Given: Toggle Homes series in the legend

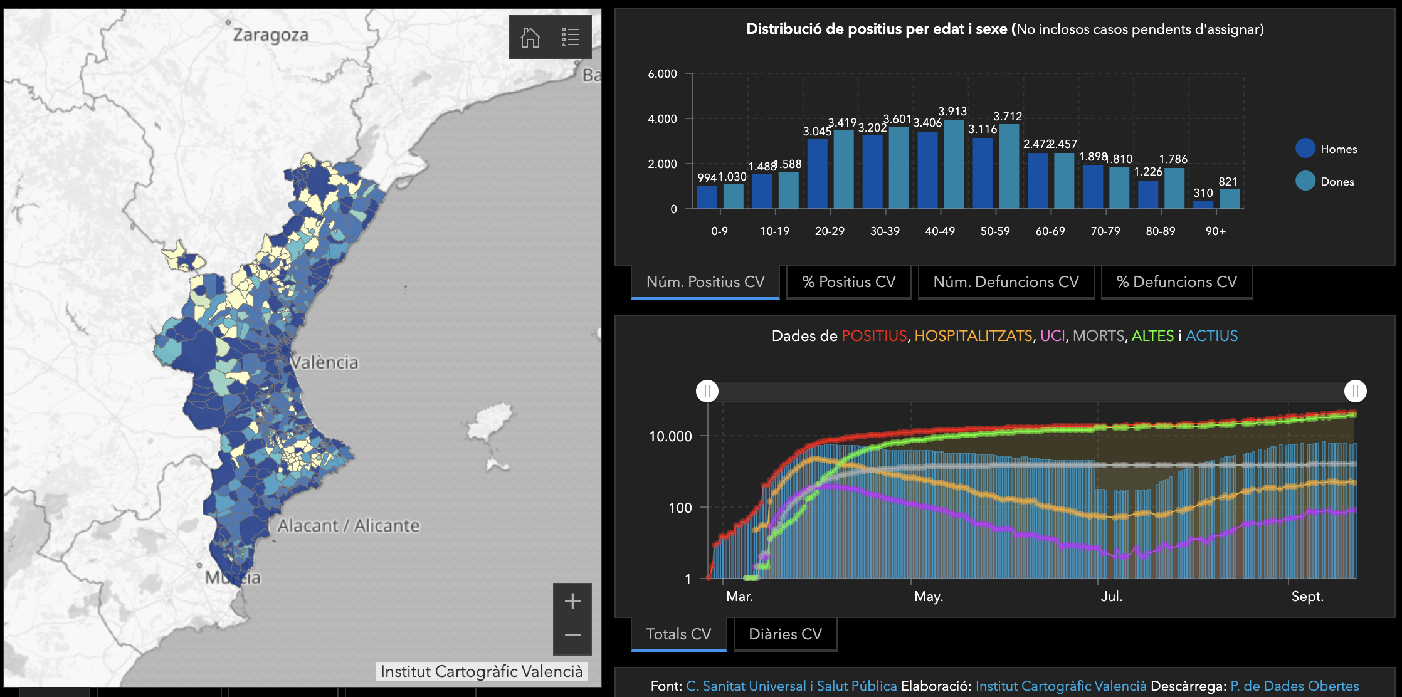Looking at the screenshot, I should [1326, 149].
